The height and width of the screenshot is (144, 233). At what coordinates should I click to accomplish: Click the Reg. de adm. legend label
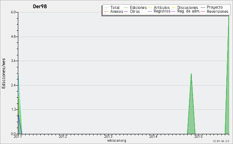tap(189, 11)
